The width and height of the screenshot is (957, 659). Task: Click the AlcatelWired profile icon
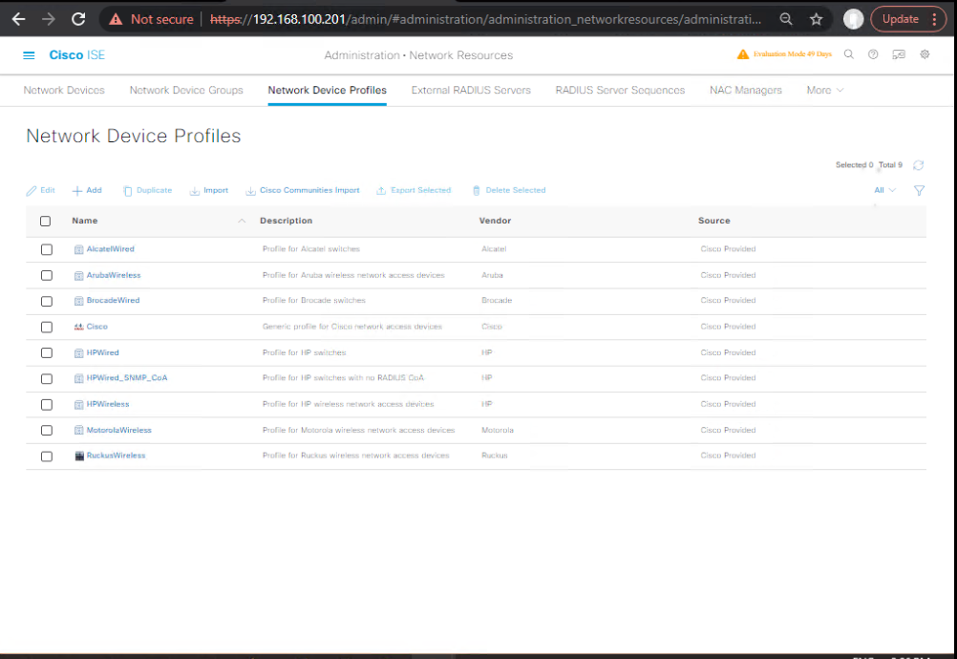(x=78, y=249)
